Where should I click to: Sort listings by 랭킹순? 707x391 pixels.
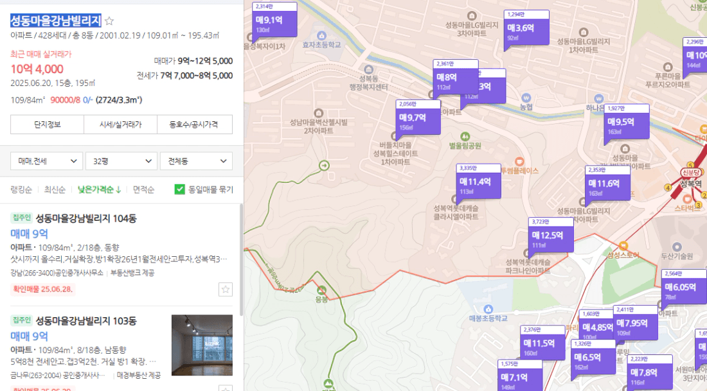pyautogui.click(x=21, y=189)
